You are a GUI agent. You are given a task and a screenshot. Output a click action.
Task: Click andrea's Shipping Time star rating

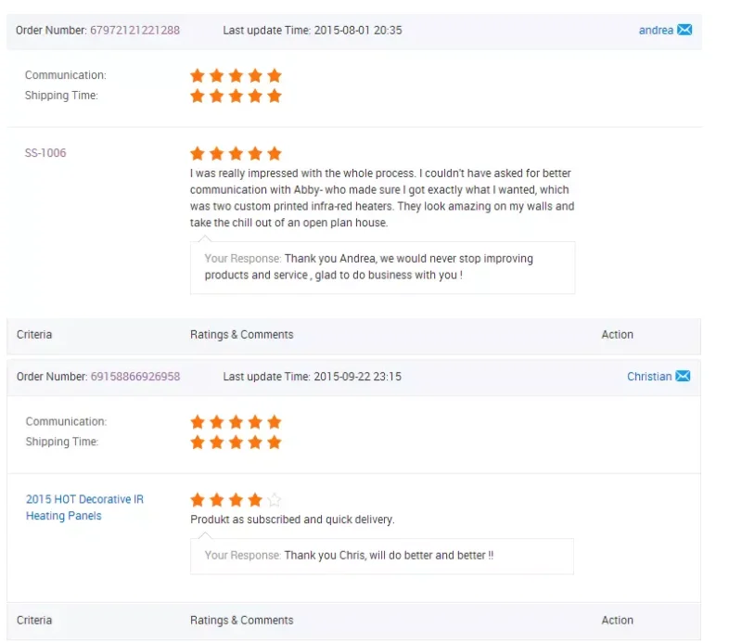point(236,96)
